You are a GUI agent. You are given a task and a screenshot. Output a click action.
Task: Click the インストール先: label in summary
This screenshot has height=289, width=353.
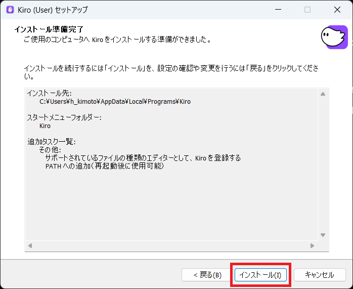point(50,93)
